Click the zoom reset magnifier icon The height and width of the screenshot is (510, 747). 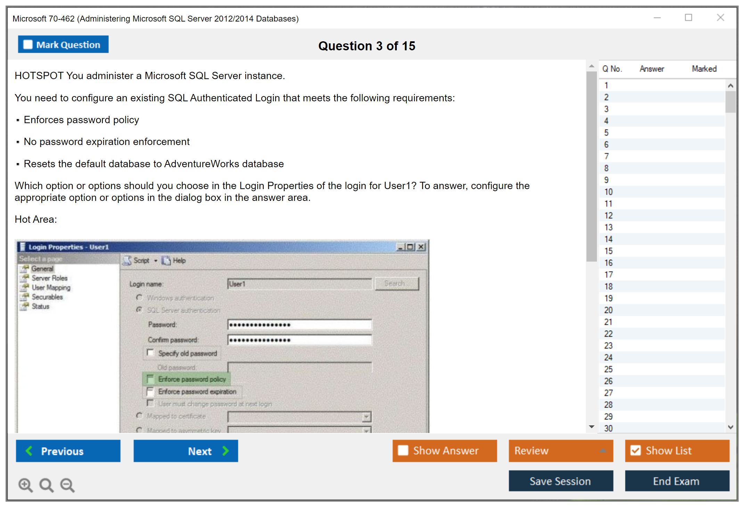coord(46,485)
